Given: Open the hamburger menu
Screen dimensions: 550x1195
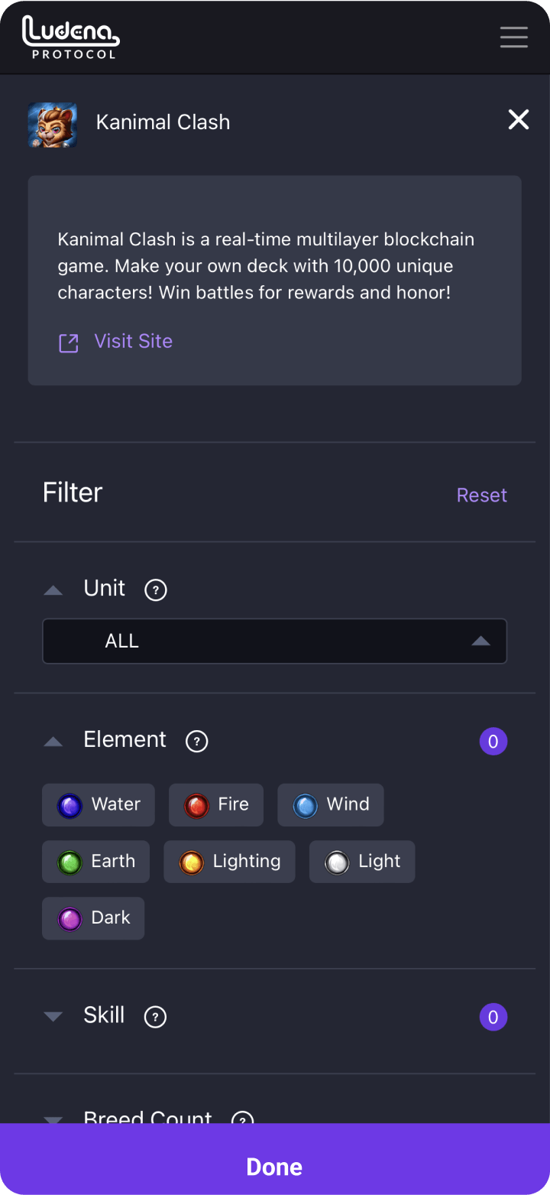Looking at the screenshot, I should 513,37.
